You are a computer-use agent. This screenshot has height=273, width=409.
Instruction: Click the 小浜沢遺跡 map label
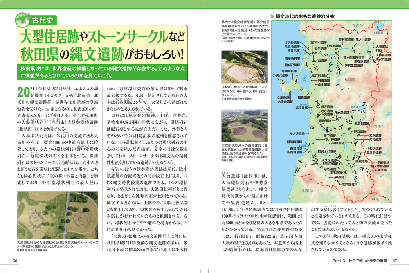280,75
